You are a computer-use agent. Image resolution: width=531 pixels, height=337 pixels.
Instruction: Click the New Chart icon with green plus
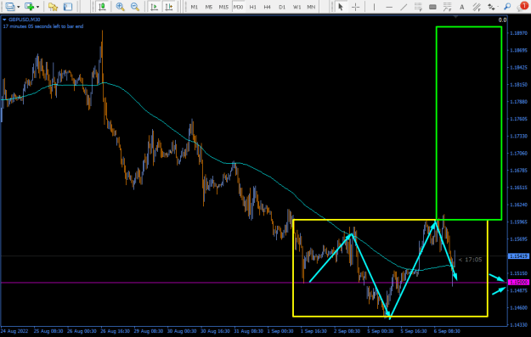(x=30, y=7)
